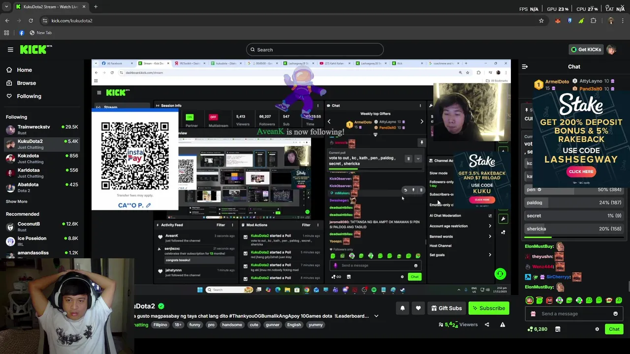Report the stream using the warning icon

[503, 324]
